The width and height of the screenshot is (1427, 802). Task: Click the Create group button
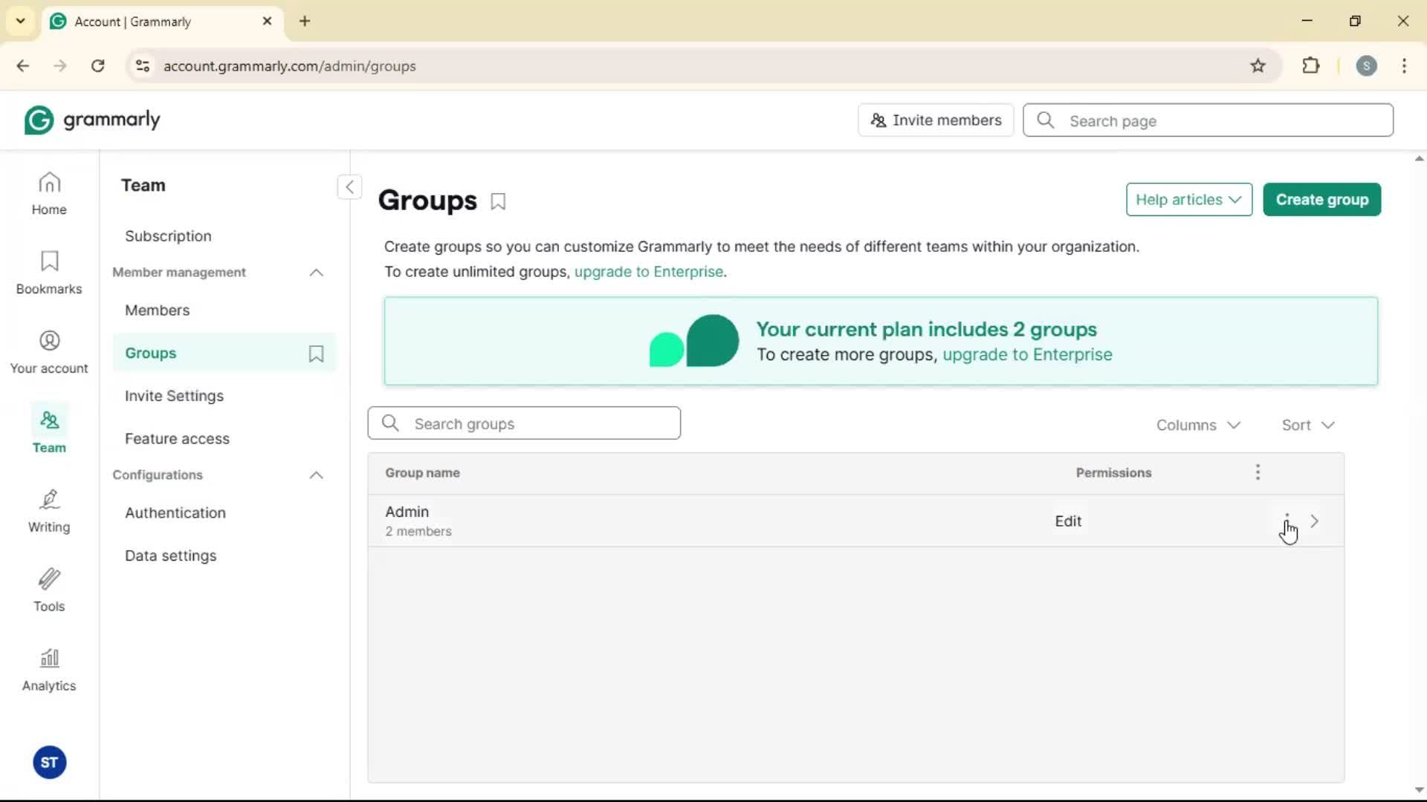[1321, 200]
